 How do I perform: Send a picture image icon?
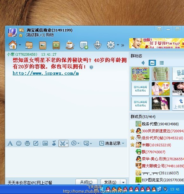tap(45, 143)
